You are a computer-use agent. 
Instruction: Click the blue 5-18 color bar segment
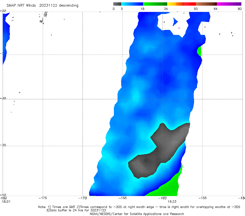click(132, 4)
